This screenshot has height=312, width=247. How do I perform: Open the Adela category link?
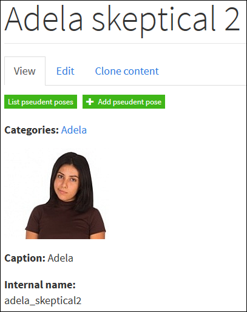click(x=74, y=130)
